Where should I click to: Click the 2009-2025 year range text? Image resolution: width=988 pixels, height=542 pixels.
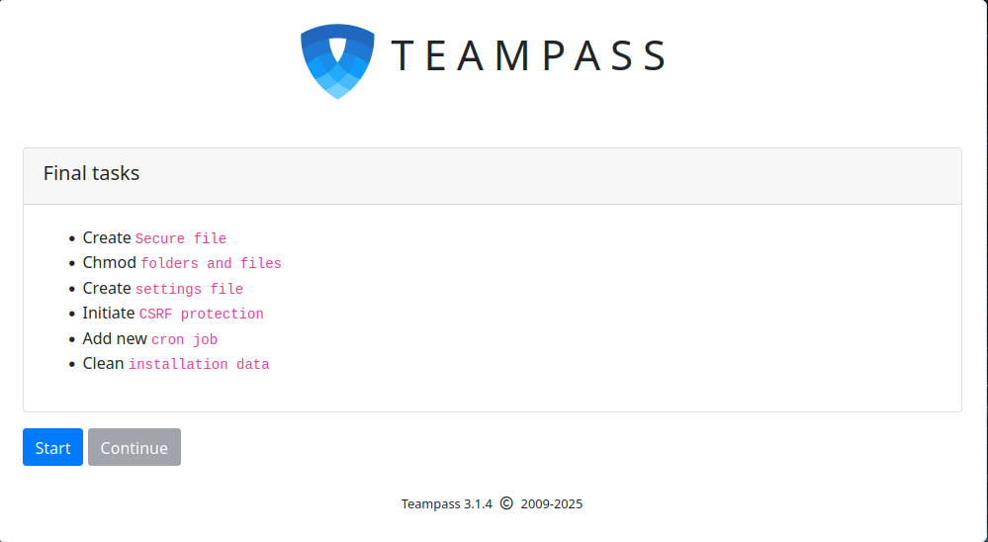[552, 504]
